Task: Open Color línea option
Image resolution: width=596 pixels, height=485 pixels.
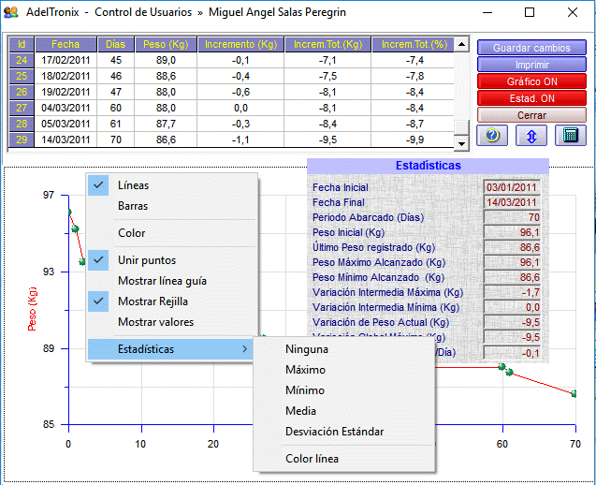Action: click(x=312, y=459)
